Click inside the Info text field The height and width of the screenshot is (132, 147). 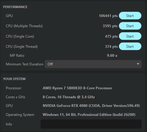pyautogui.click(x=91, y=124)
